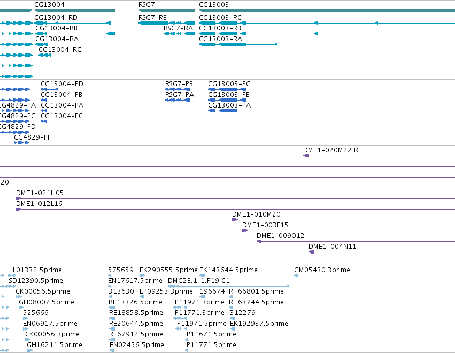
Task: Click EST CK00056.3prime
Action: pyautogui.click(x=28, y=340)
